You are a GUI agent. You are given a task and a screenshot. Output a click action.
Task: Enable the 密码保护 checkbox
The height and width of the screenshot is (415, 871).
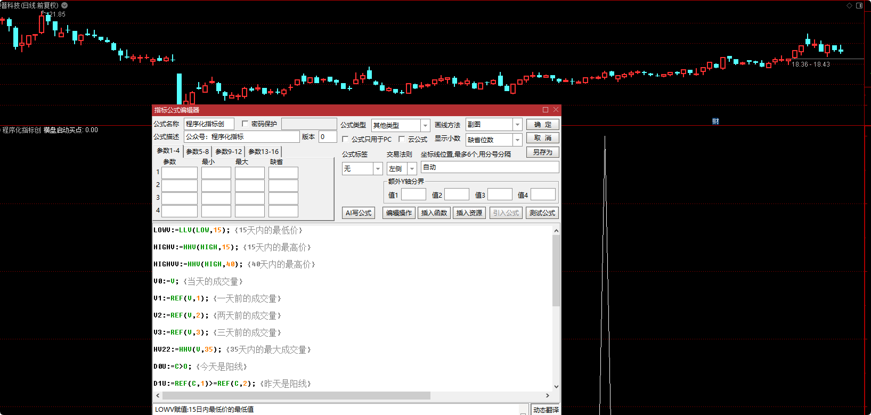245,124
